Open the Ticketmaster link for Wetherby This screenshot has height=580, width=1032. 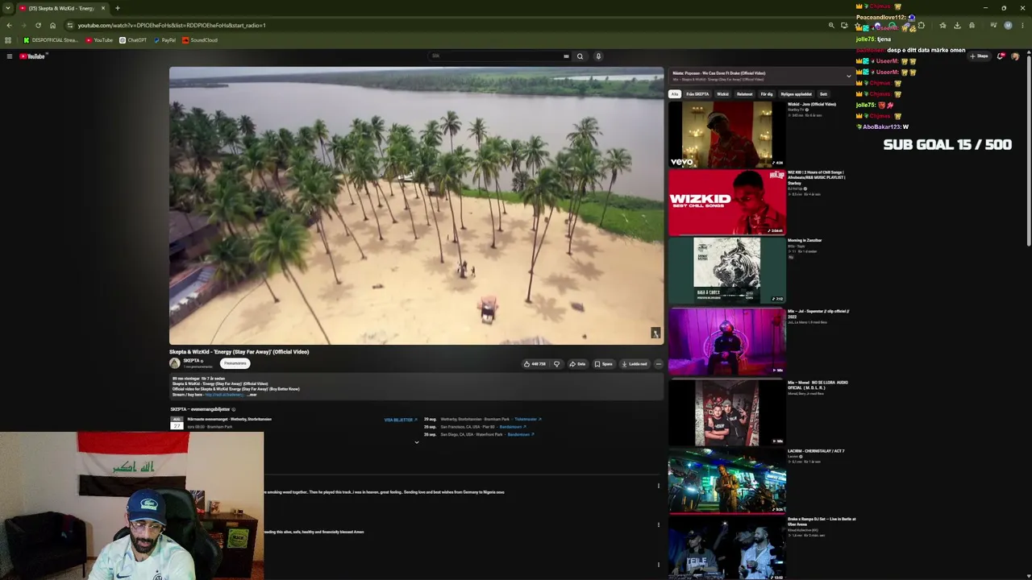(527, 420)
